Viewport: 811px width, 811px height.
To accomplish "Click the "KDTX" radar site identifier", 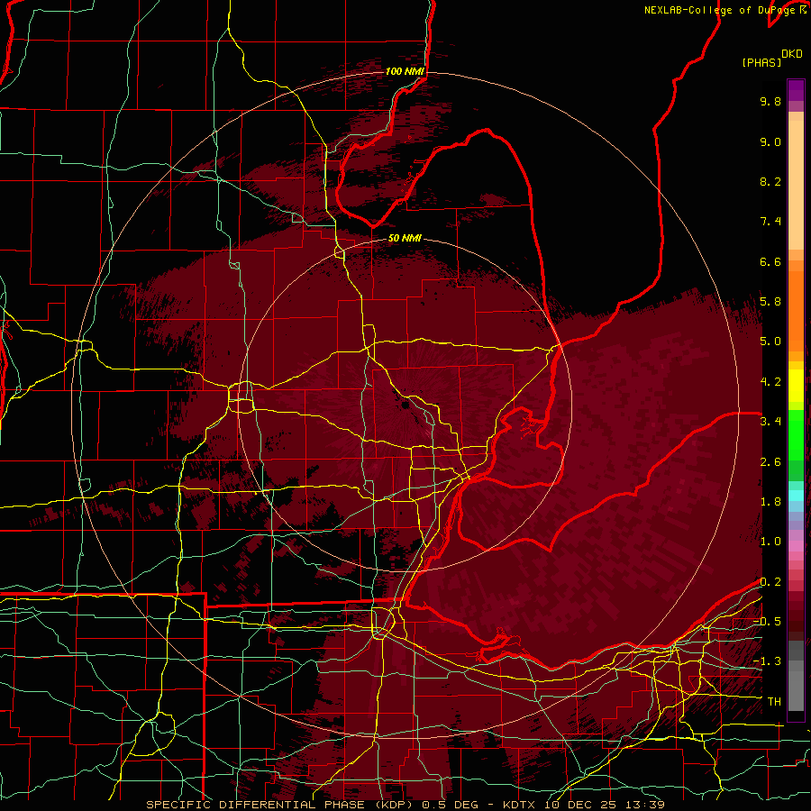I will (521, 805).
